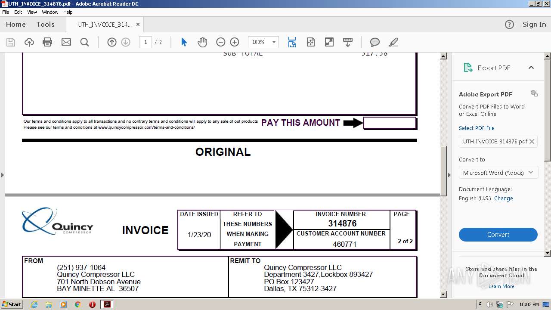Activate the Hand pan tool
Screen dimensions: 551x310
[x=202, y=42]
